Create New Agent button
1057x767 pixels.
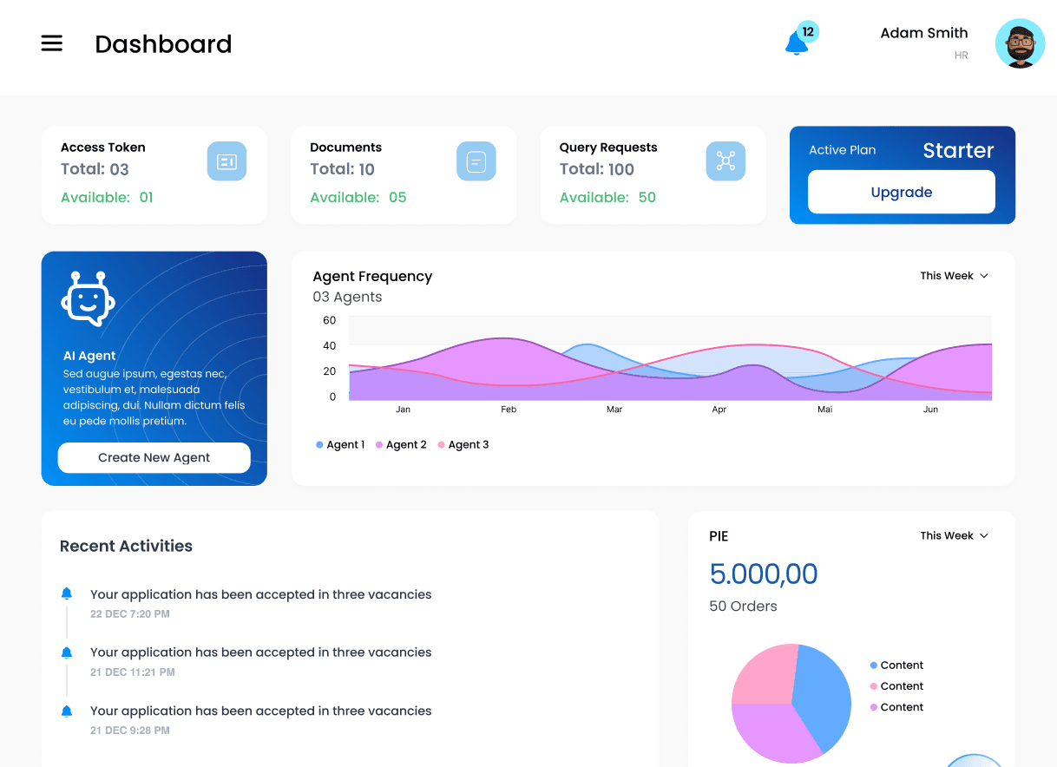click(154, 457)
